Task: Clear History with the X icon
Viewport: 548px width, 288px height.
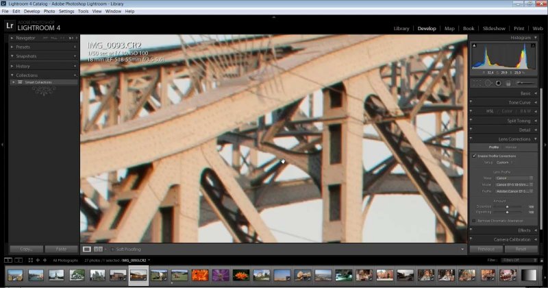Action: tap(75, 66)
